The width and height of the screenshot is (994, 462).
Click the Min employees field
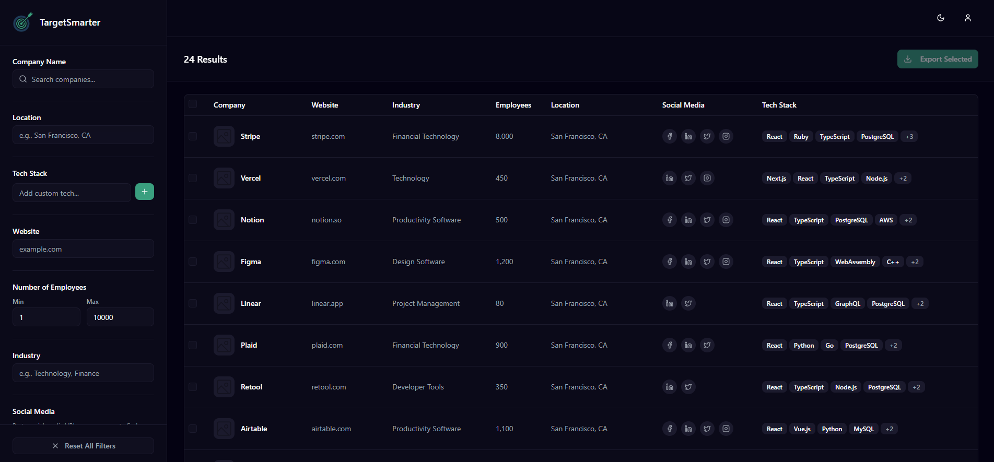coord(46,317)
